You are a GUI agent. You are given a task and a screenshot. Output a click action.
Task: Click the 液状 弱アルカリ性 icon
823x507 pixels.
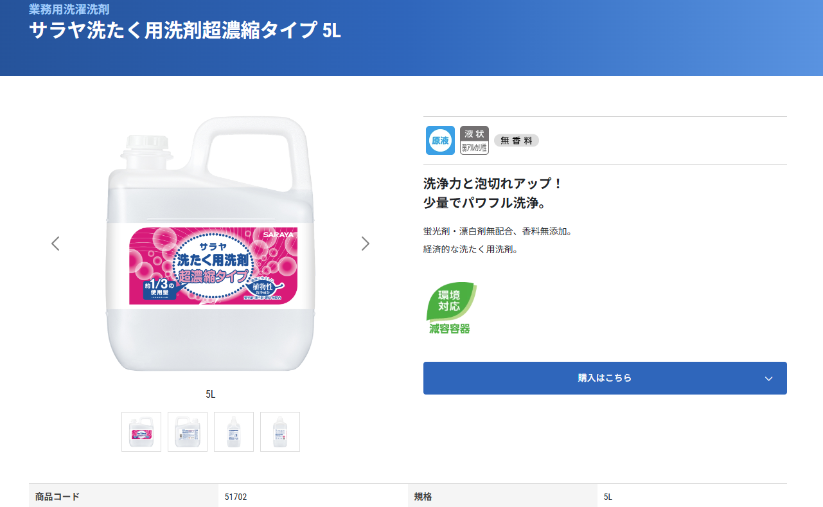[474, 140]
